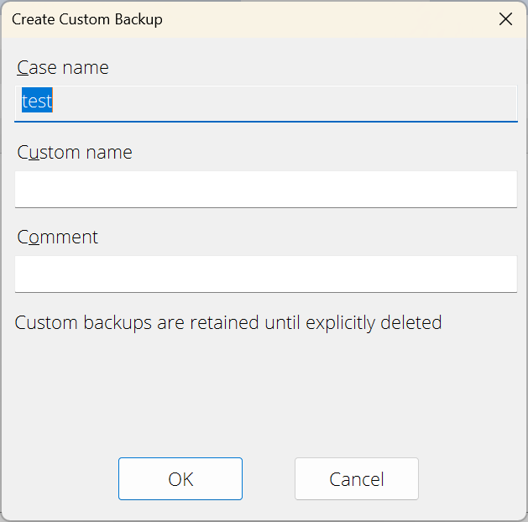
Task: Click the blank gap between OK and Cancel
Action: point(269,478)
